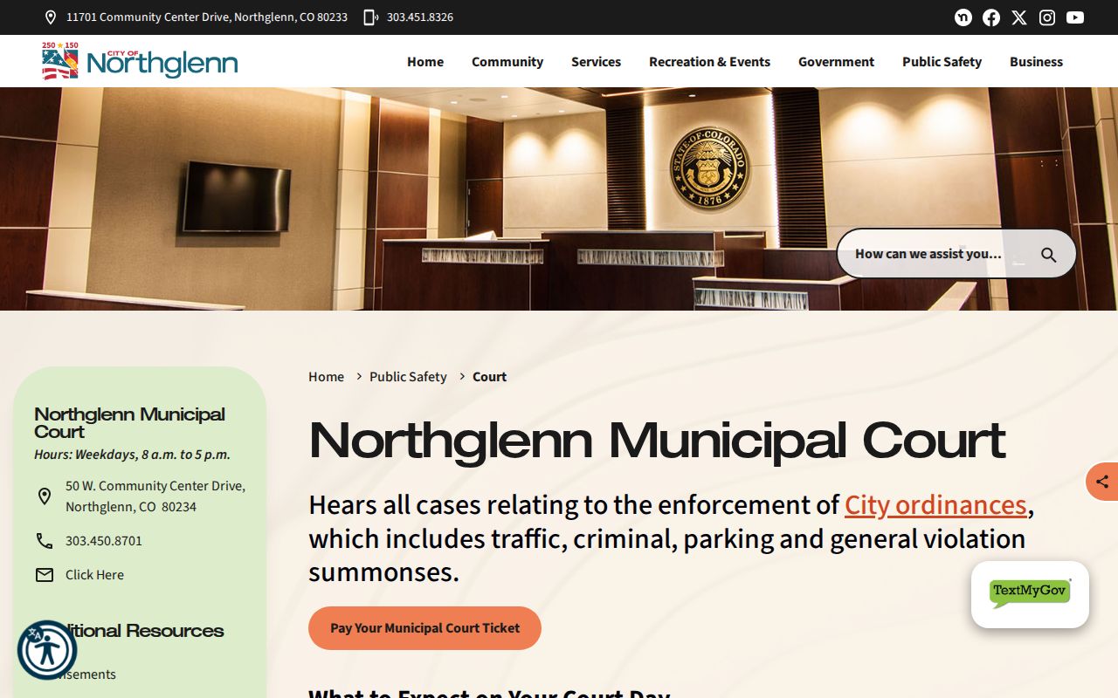Image resolution: width=1118 pixels, height=698 pixels.
Task: Click the search magnifier icon
Action: tap(1049, 255)
